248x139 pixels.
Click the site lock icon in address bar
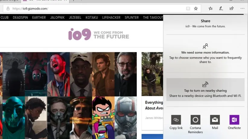8,9
